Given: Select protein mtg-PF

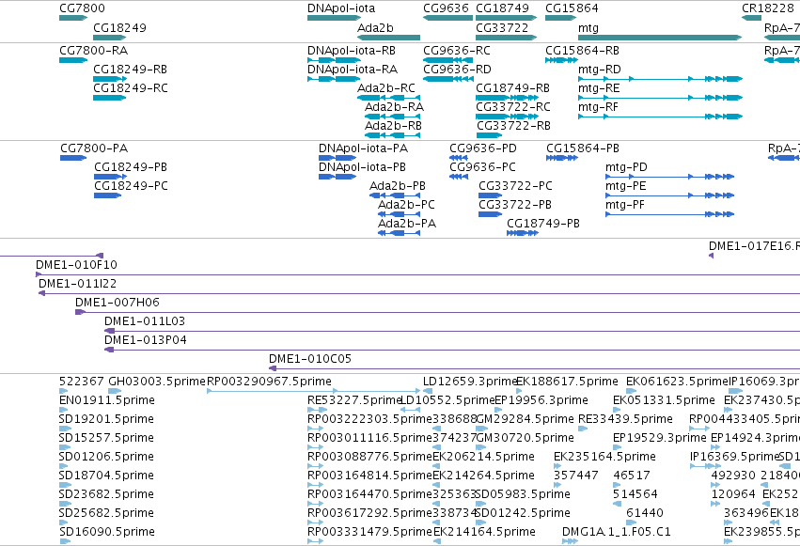Looking at the screenshot, I should point(625,205).
